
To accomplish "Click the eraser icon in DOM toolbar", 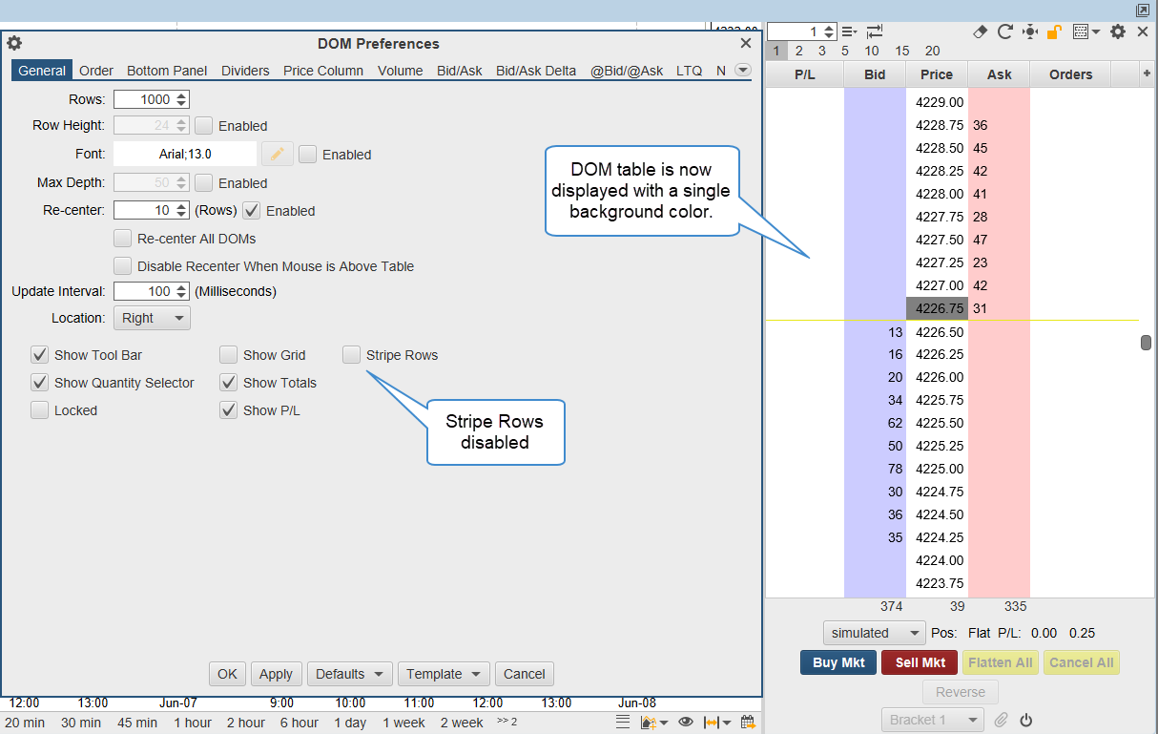I will [x=981, y=31].
